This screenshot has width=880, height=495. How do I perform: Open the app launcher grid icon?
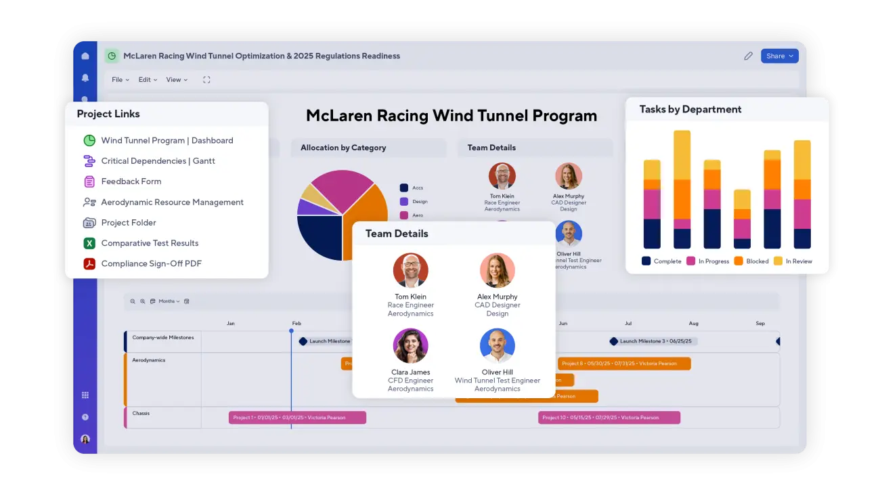pos(85,395)
